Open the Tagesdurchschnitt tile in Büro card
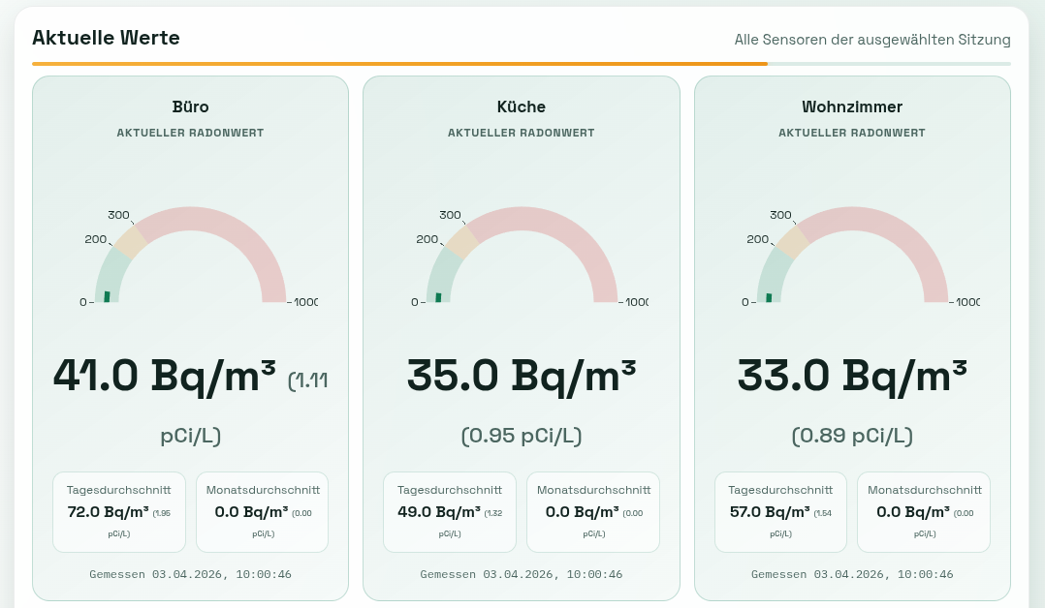The height and width of the screenshot is (608, 1045). [118, 511]
